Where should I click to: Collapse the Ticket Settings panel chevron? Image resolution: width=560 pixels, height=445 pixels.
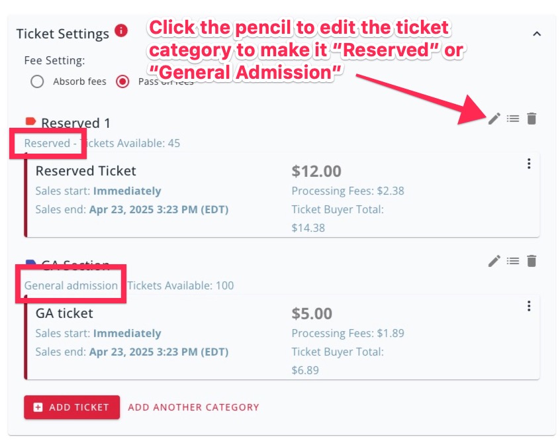pyautogui.click(x=537, y=34)
